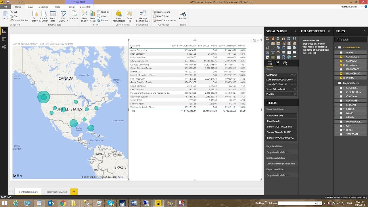This screenshot has height=207, width=368.
Task: Click New Visual in ribbon
Action: coord(92,16)
